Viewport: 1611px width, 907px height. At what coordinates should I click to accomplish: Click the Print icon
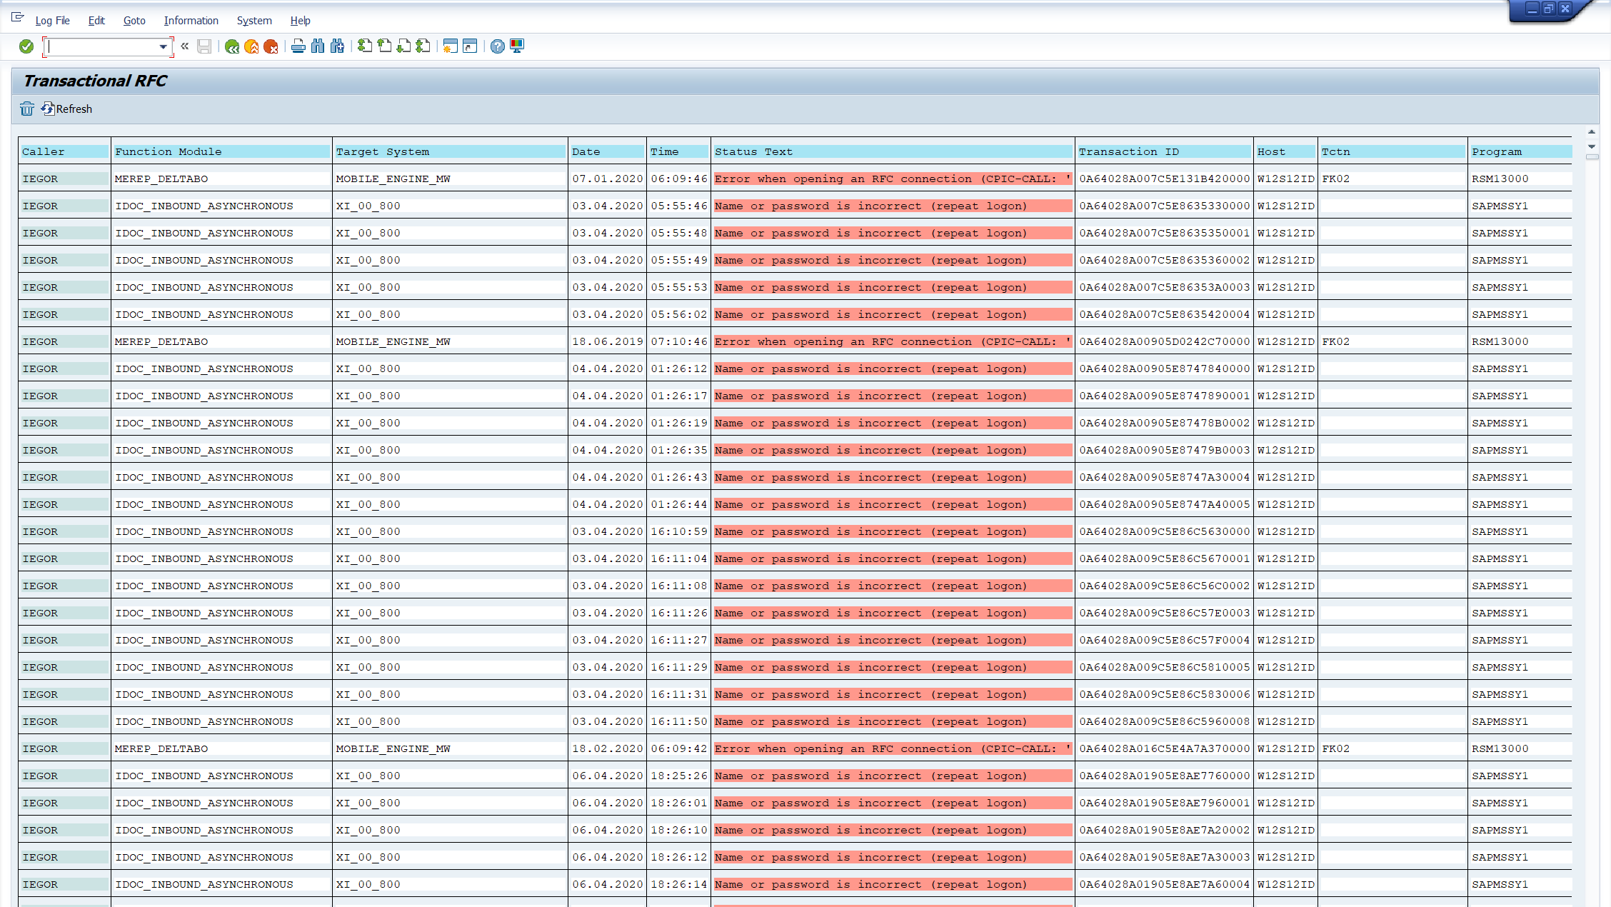click(298, 46)
